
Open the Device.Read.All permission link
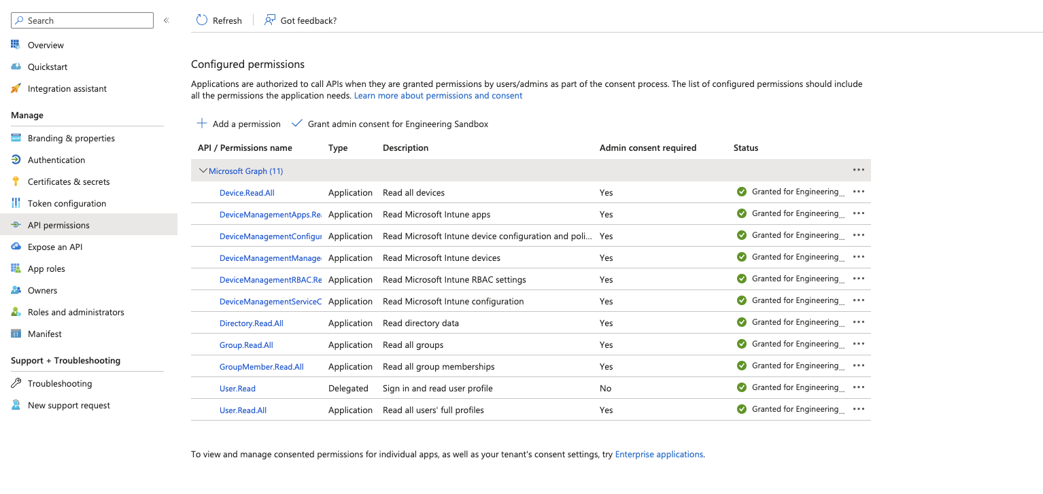[x=247, y=193]
